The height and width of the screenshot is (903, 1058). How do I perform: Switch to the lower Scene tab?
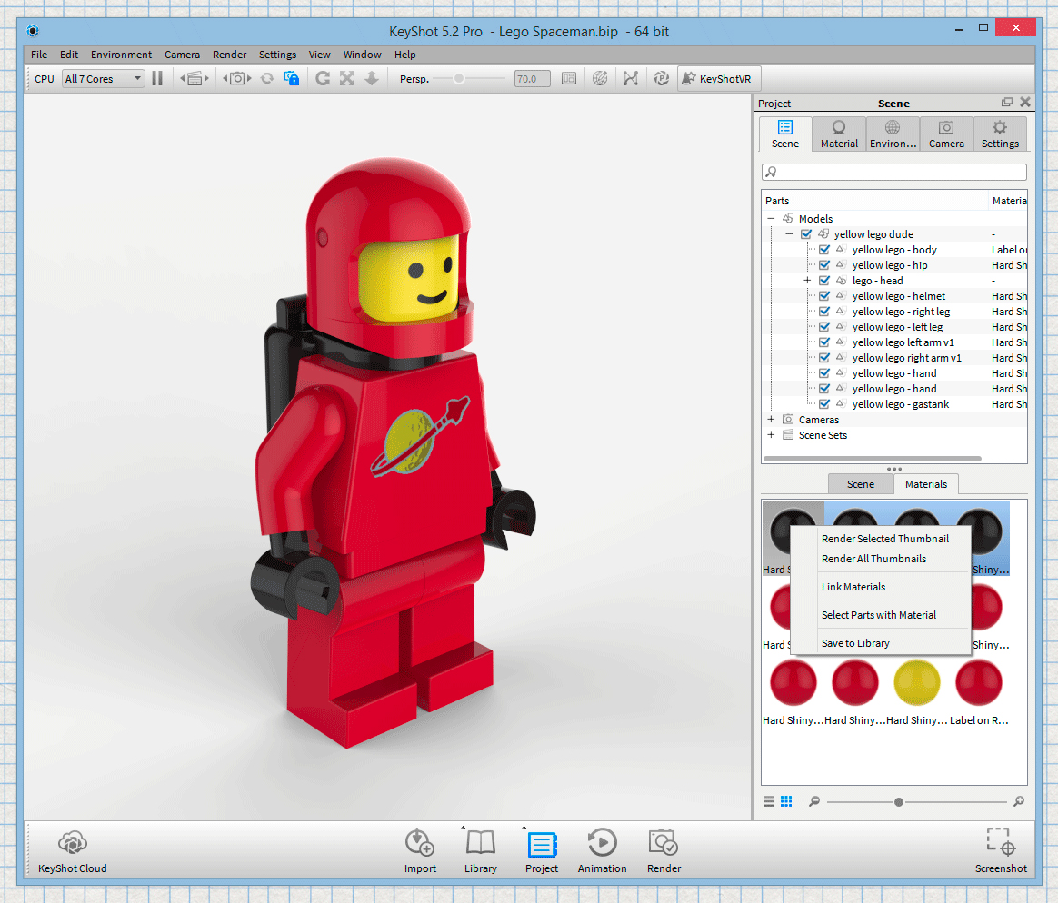click(x=860, y=484)
